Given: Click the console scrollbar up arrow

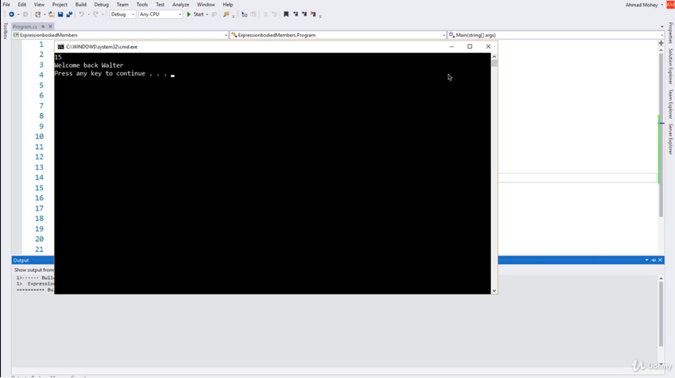Looking at the screenshot, I should click(x=494, y=56).
